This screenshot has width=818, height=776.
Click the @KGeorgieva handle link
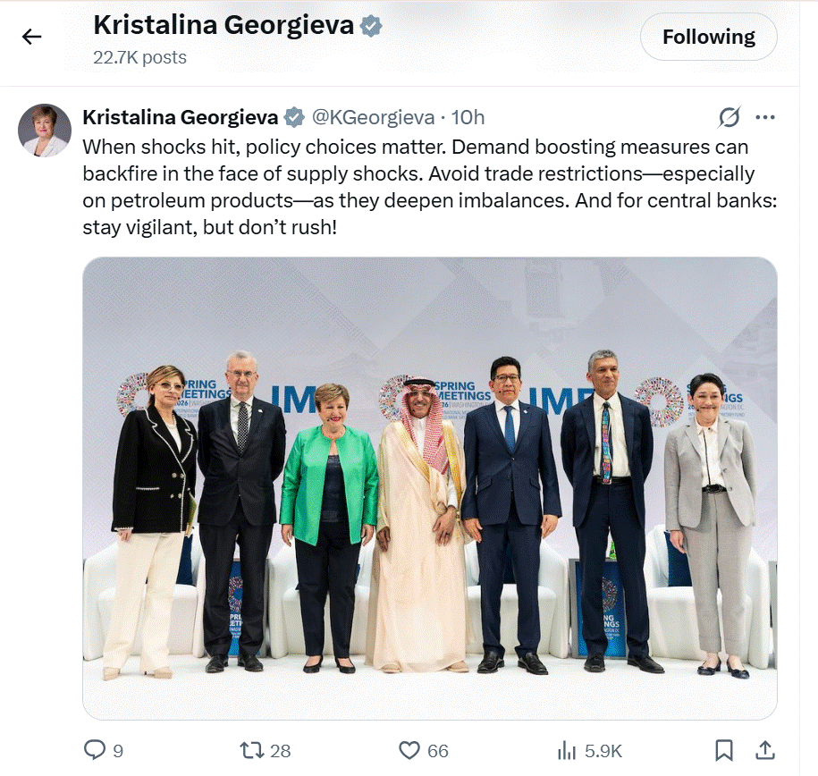tap(373, 117)
